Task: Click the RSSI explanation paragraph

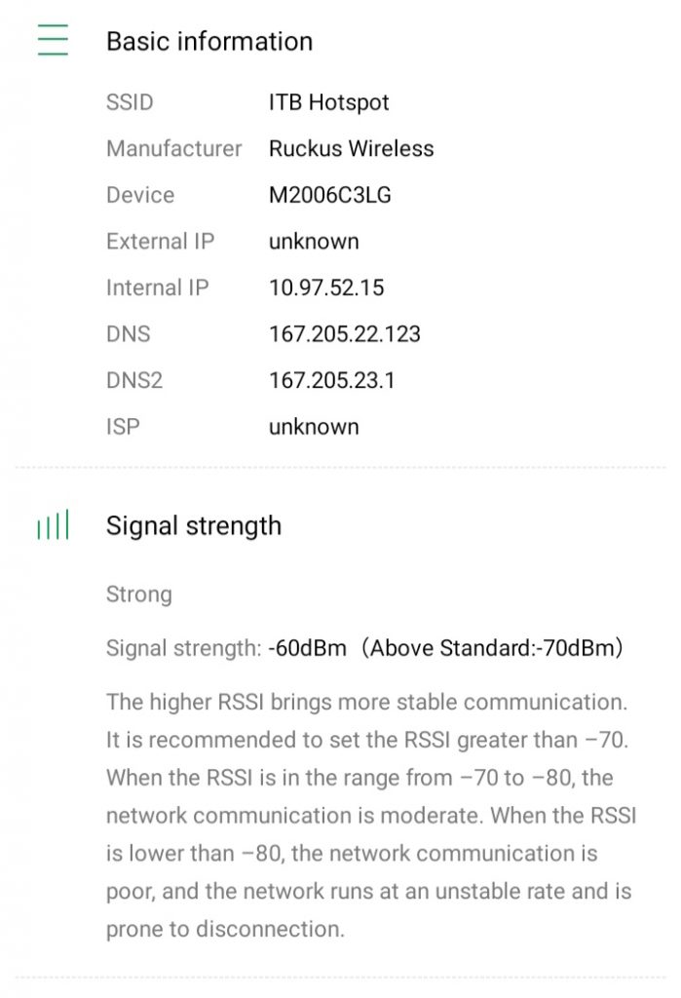Action: (370, 815)
